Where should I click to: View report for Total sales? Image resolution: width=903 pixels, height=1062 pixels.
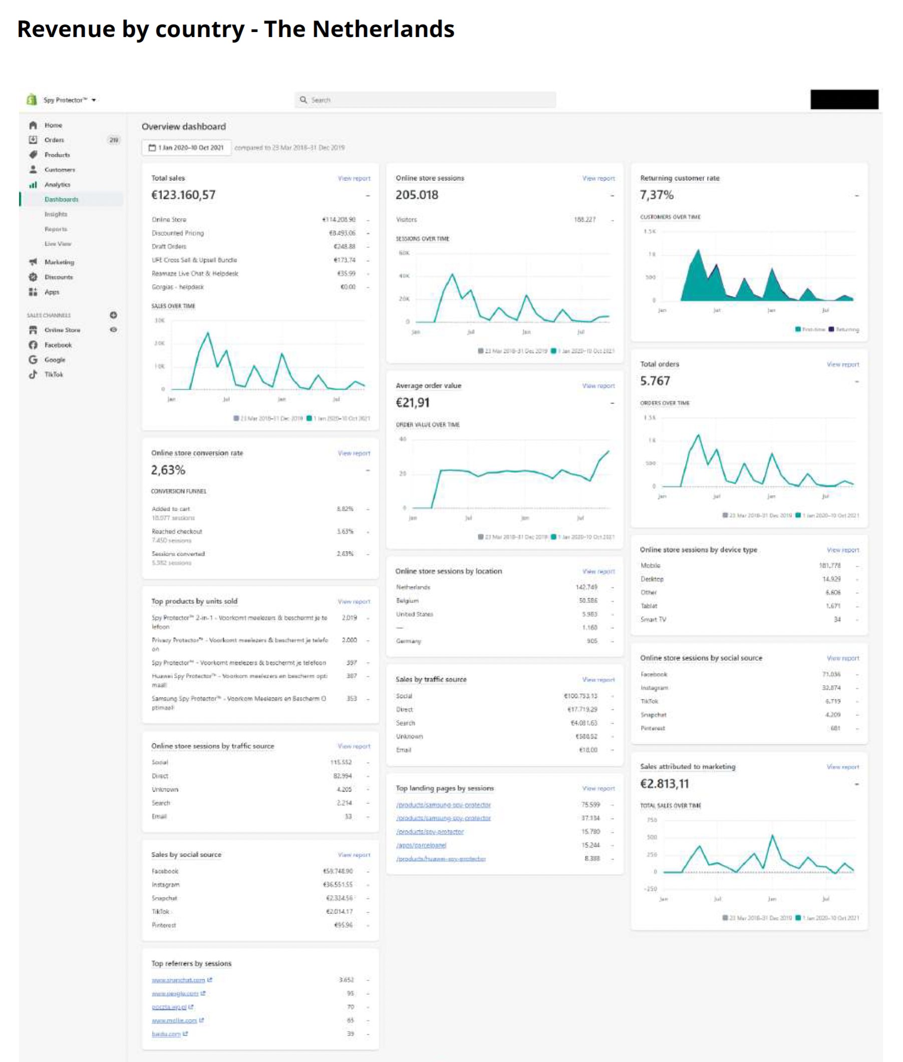[x=354, y=178]
